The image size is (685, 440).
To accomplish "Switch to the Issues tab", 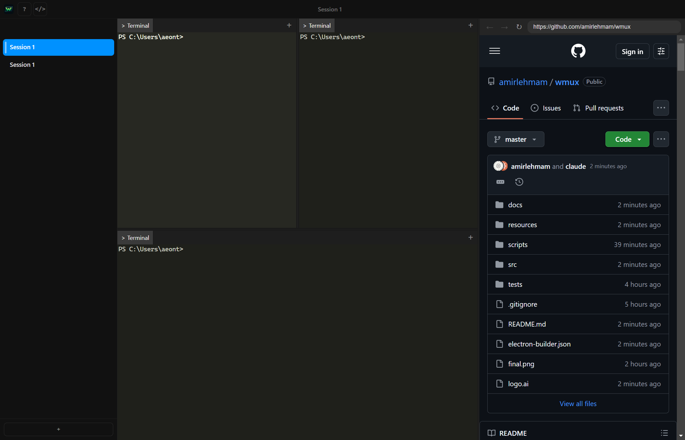I will click(546, 108).
